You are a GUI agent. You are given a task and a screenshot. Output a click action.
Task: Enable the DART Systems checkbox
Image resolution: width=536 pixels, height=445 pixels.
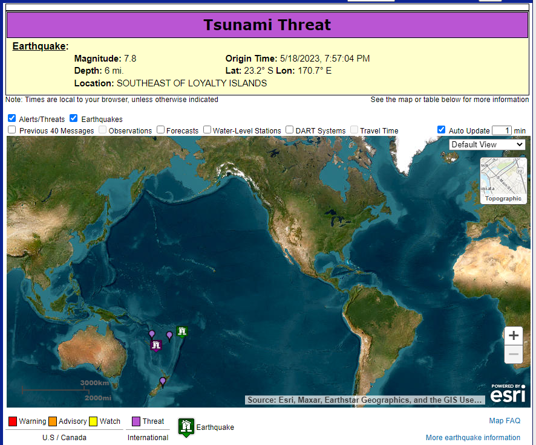point(290,130)
